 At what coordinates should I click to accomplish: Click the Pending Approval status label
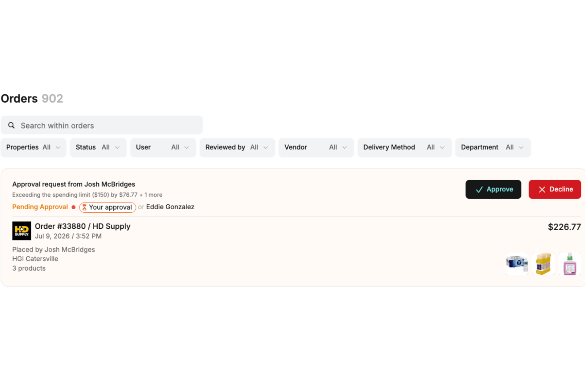(40, 207)
